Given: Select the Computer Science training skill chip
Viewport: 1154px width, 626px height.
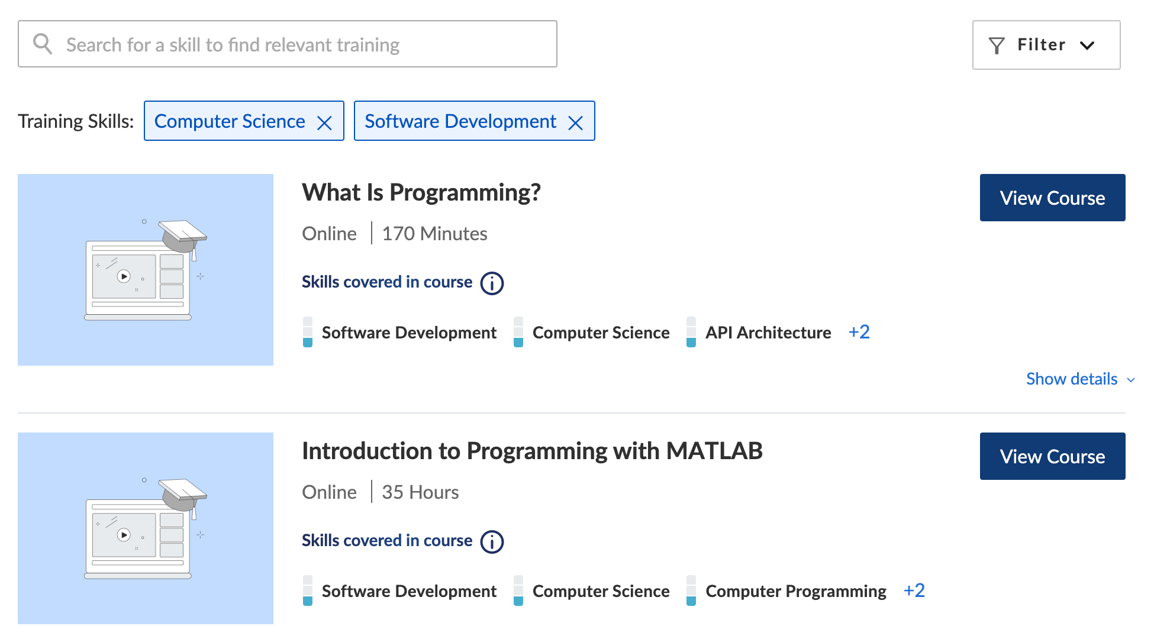Looking at the screenshot, I should tap(244, 121).
